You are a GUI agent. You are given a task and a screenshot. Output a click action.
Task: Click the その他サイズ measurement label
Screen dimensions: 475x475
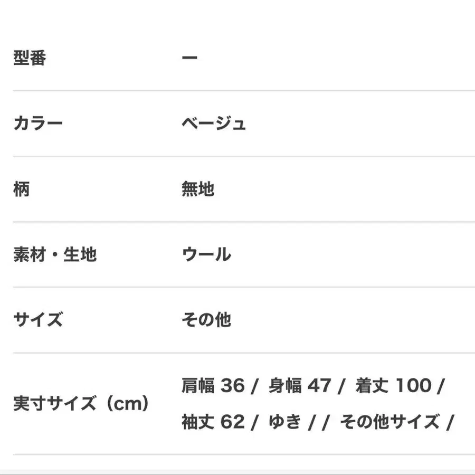[x=389, y=422]
